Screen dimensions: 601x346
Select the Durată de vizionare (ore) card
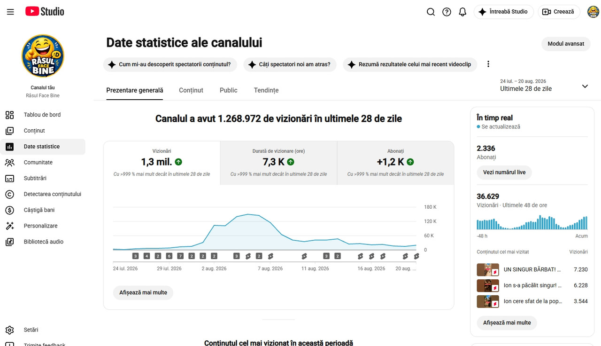pos(279,163)
